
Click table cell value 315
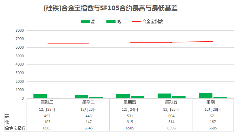tap(130, 122)
